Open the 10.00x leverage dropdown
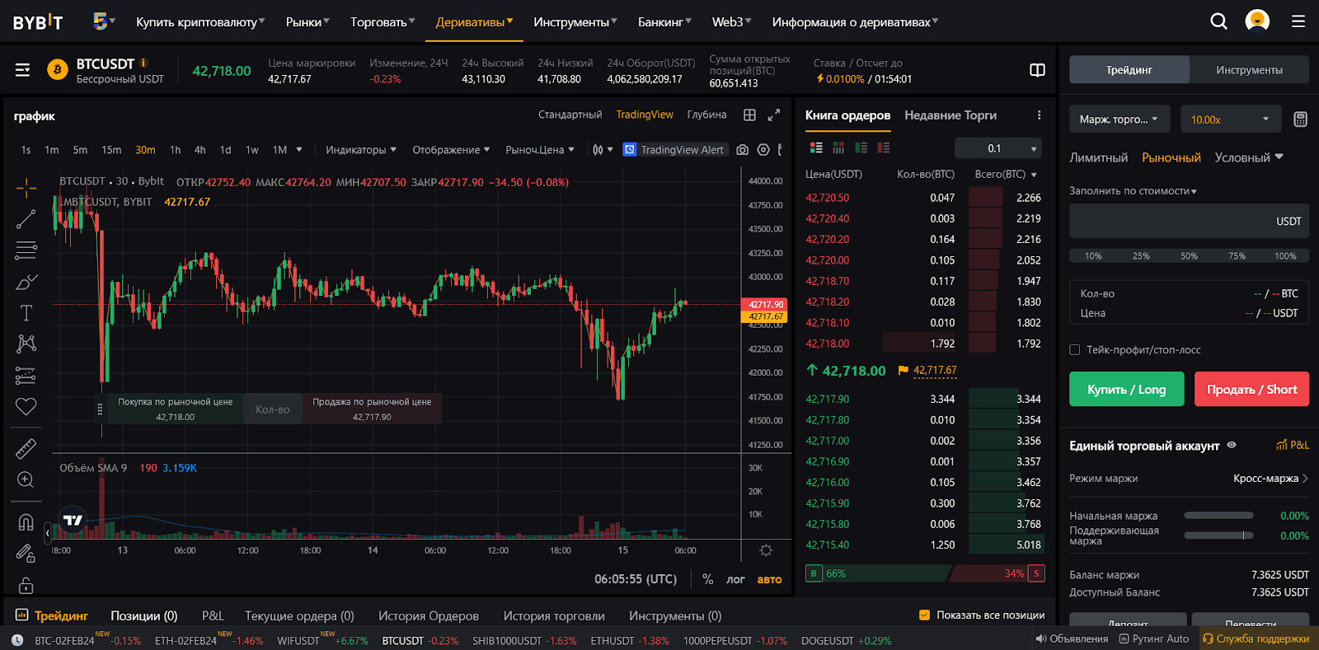The image size is (1319, 650). (1230, 119)
